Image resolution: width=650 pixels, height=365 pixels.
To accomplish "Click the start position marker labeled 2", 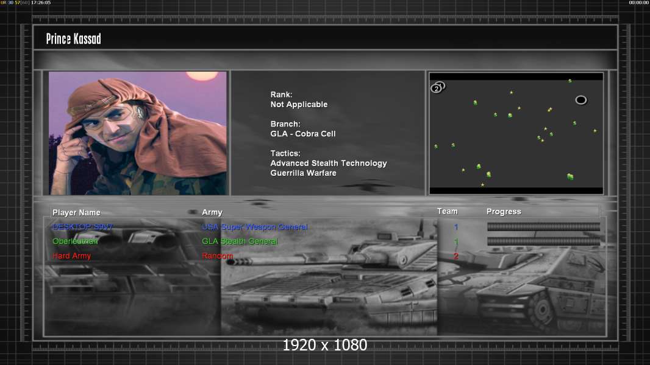I will click(x=436, y=88).
